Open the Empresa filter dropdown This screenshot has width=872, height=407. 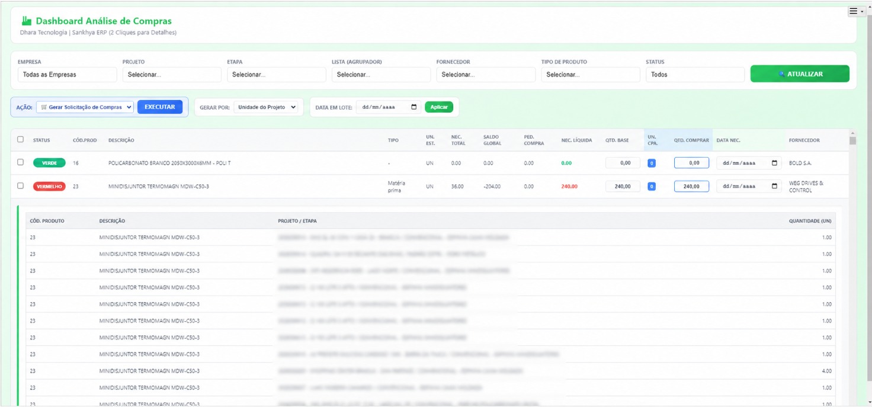tap(67, 75)
